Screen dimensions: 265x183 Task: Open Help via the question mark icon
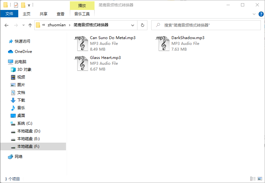pos(261,14)
